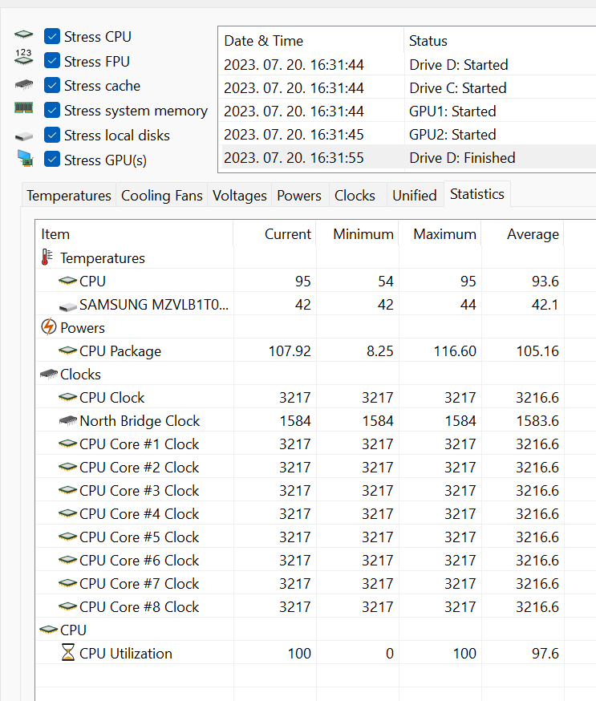Click the green memory stick icon
Screen dimensions: 596x701
24,107
